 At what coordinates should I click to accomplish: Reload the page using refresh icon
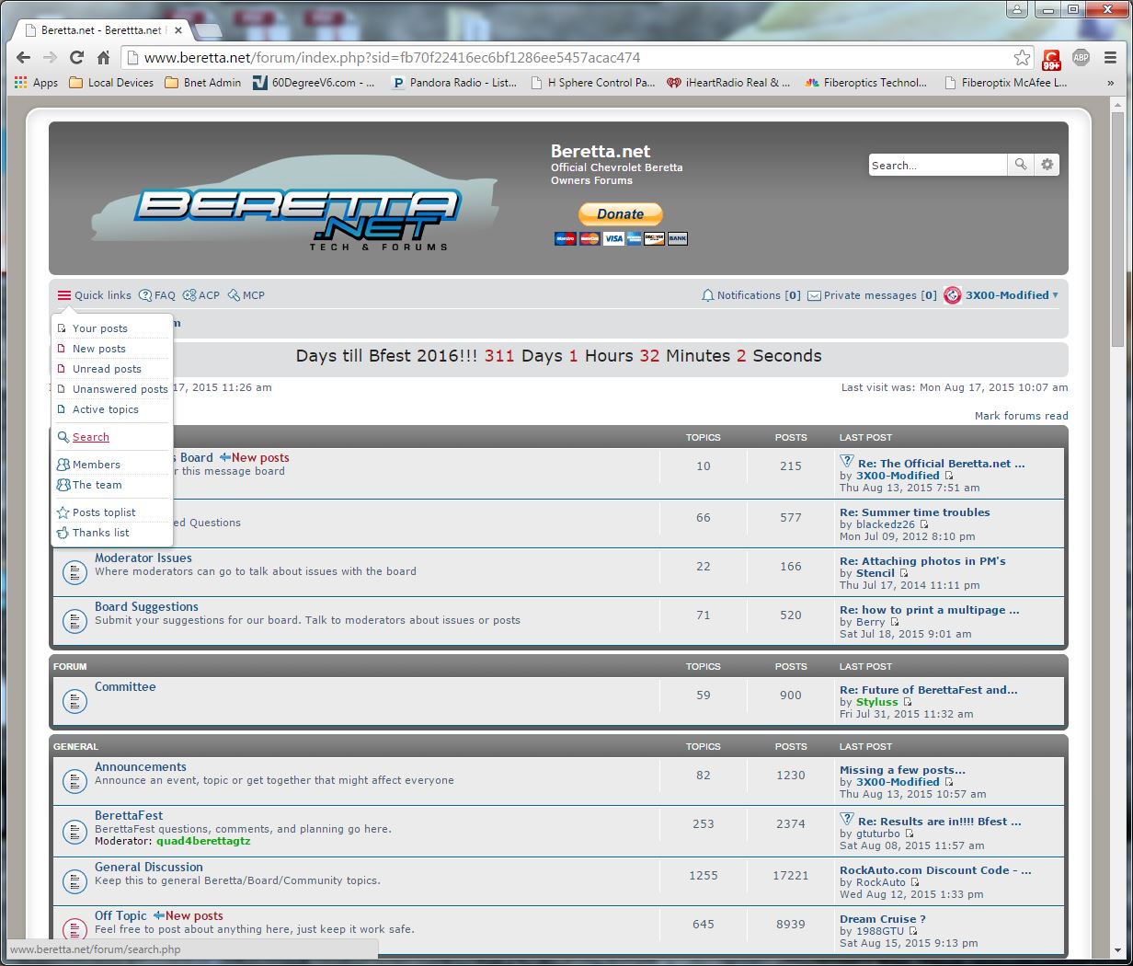(77, 57)
